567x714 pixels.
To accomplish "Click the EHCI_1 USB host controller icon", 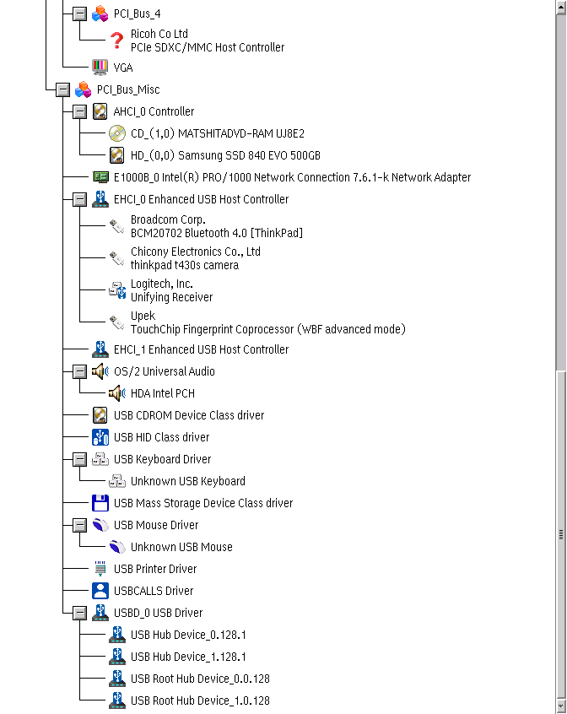I will [x=100, y=349].
